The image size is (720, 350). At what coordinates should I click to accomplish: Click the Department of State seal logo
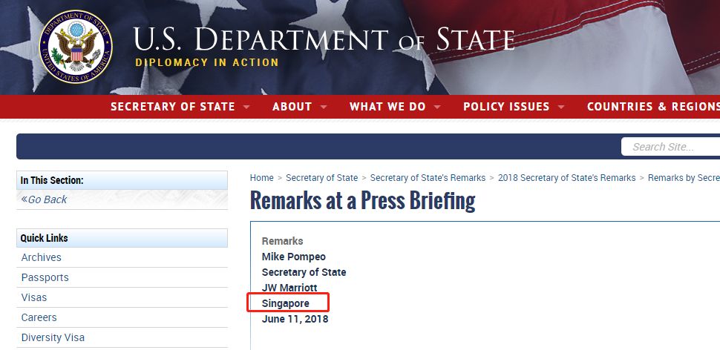pyautogui.click(x=76, y=47)
